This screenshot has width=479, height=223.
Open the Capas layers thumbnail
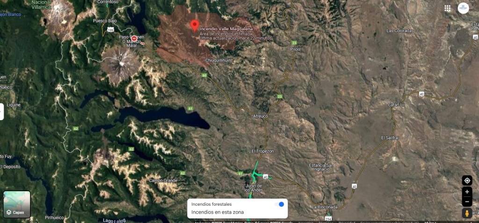17,204
